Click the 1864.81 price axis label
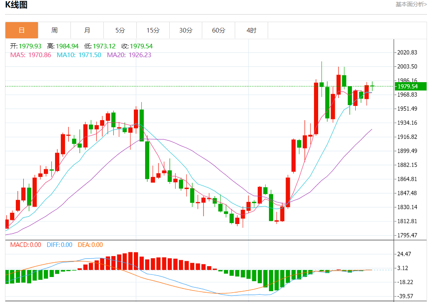The height and width of the screenshot is (302, 432). 407,179
